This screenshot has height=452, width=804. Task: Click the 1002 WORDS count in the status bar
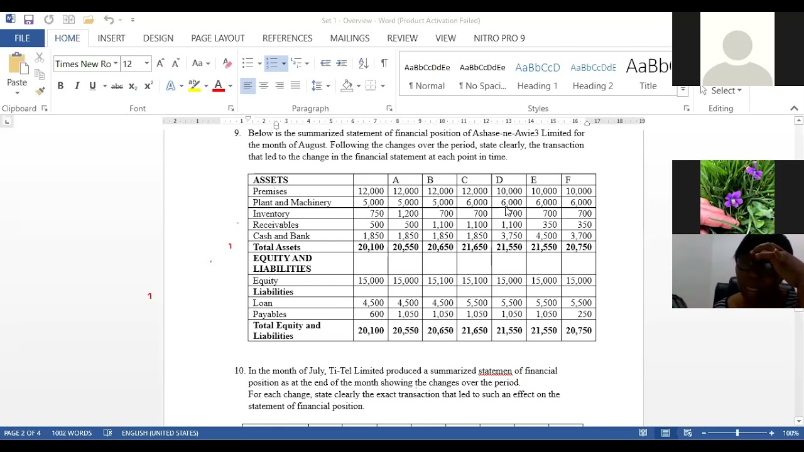[x=72, y=433]
